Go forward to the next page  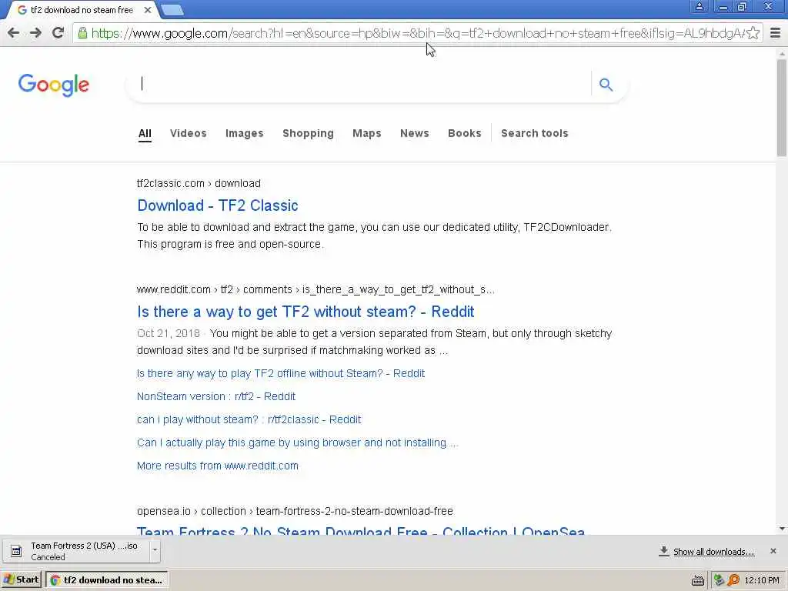pyautogui.click(x=35, y=33)
